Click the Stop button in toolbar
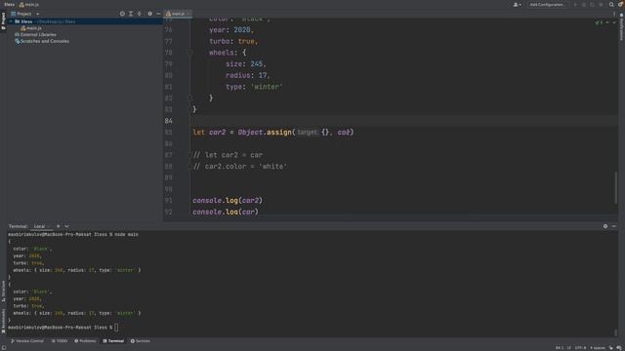The image size is (625, 351). click(602, 4)
